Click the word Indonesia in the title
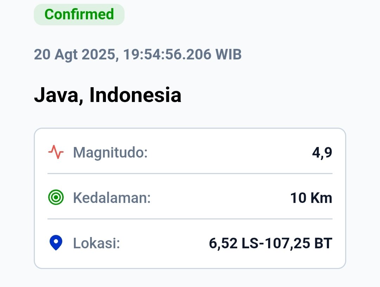 click(135, 95)
